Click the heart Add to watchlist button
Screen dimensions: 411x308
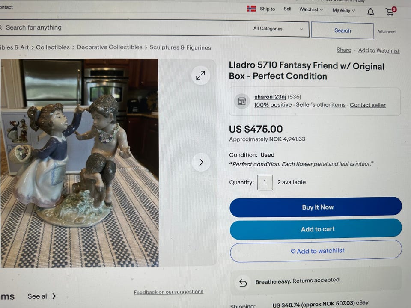(316, 251)
